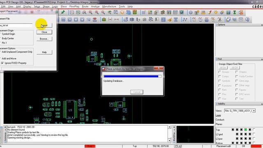Click the paintbrush color toolbar icon
The image size is (263, 148).
210,12
